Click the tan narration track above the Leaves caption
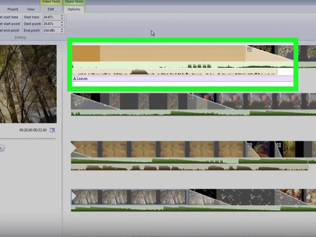The width and height of the screenshot is (316, 237). 175,72
